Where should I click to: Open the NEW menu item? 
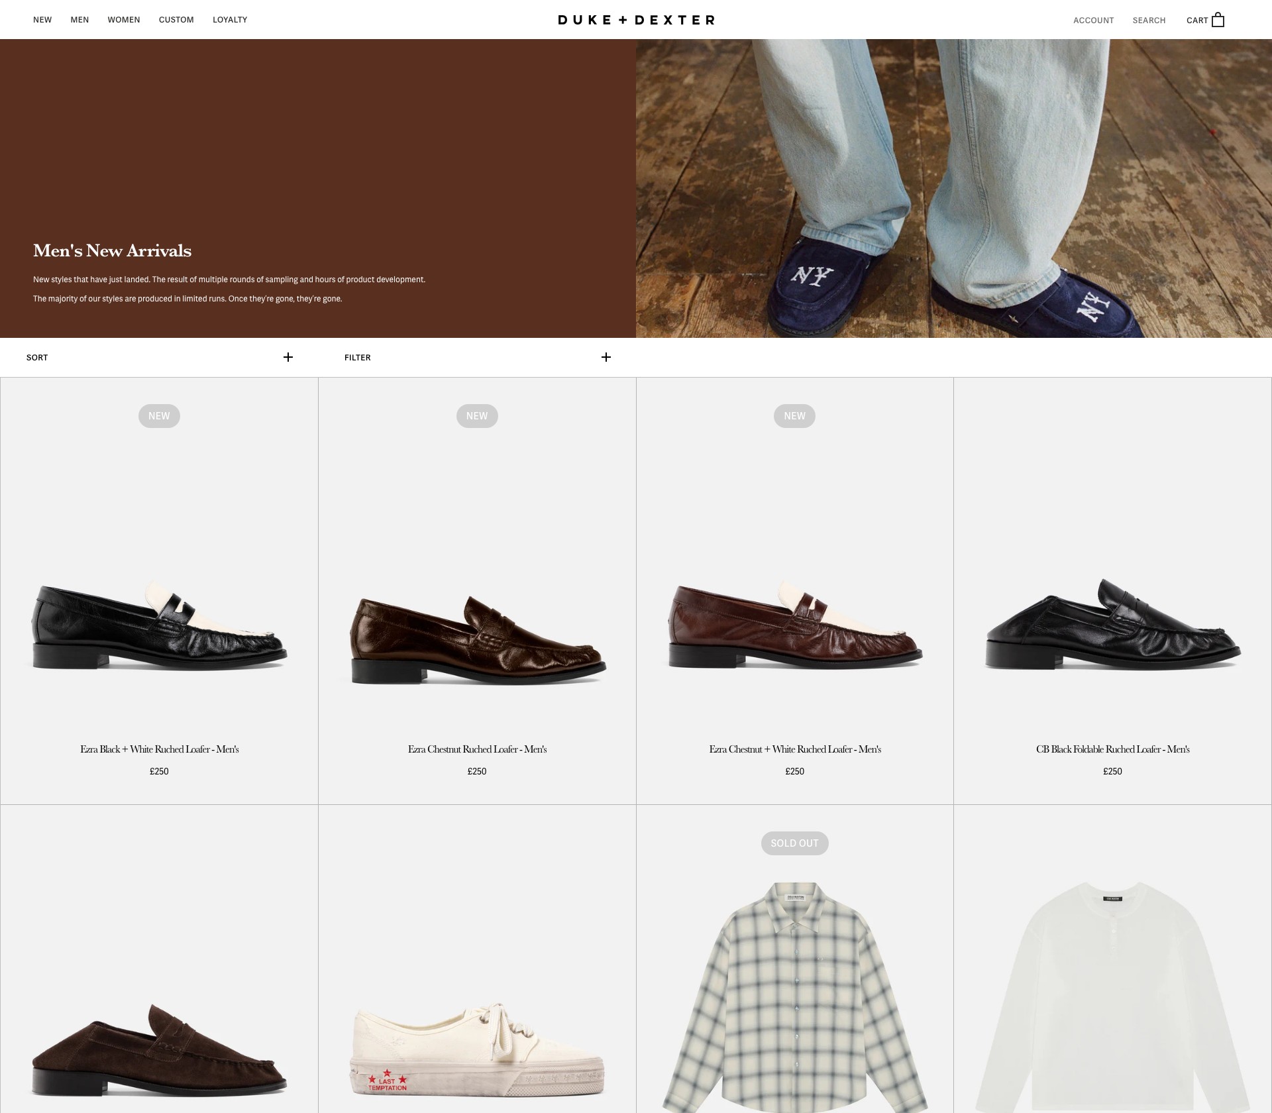point(42,20)
